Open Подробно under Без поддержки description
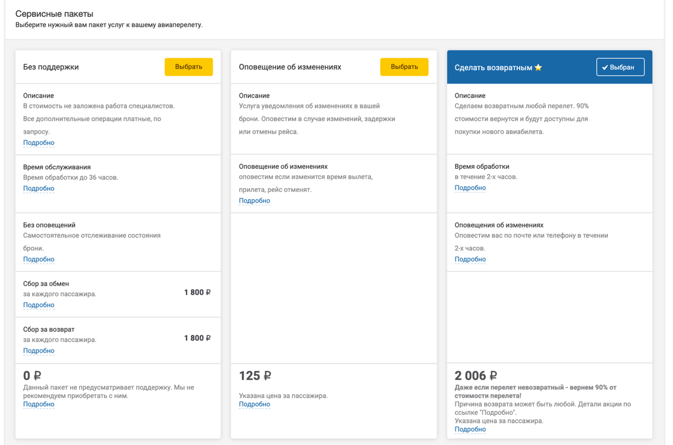This screenshot has height=445, width=673. tap(39, 143)
